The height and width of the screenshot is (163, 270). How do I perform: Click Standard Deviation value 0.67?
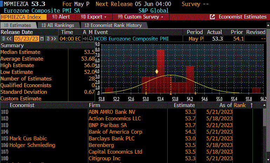tap(89, 92)
